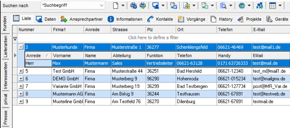
Task: Open dropdown arrow next to table grid icon
Action: (280, 5)
